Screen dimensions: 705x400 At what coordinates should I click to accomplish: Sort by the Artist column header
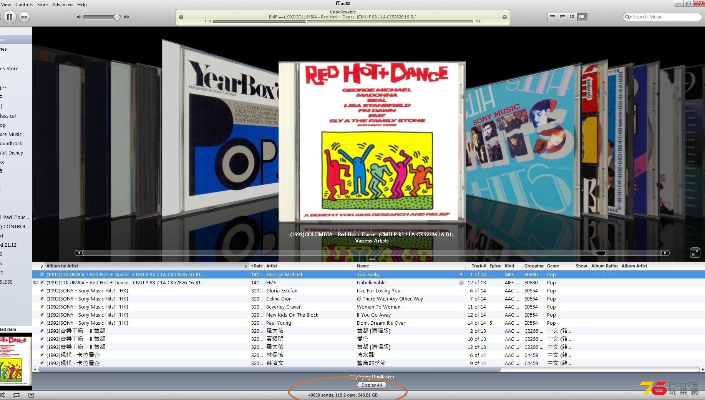(310, 266)
